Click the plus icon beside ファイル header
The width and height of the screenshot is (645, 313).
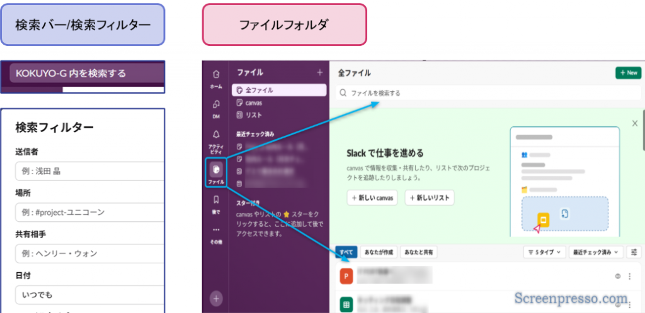[319, 73]
